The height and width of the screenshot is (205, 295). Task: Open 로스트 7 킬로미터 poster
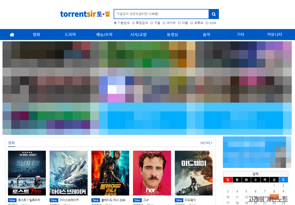point(27,173)
